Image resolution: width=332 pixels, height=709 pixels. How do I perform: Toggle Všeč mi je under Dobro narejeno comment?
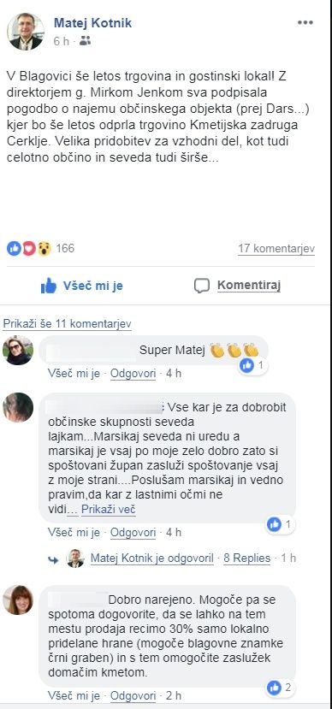[74, 695]
